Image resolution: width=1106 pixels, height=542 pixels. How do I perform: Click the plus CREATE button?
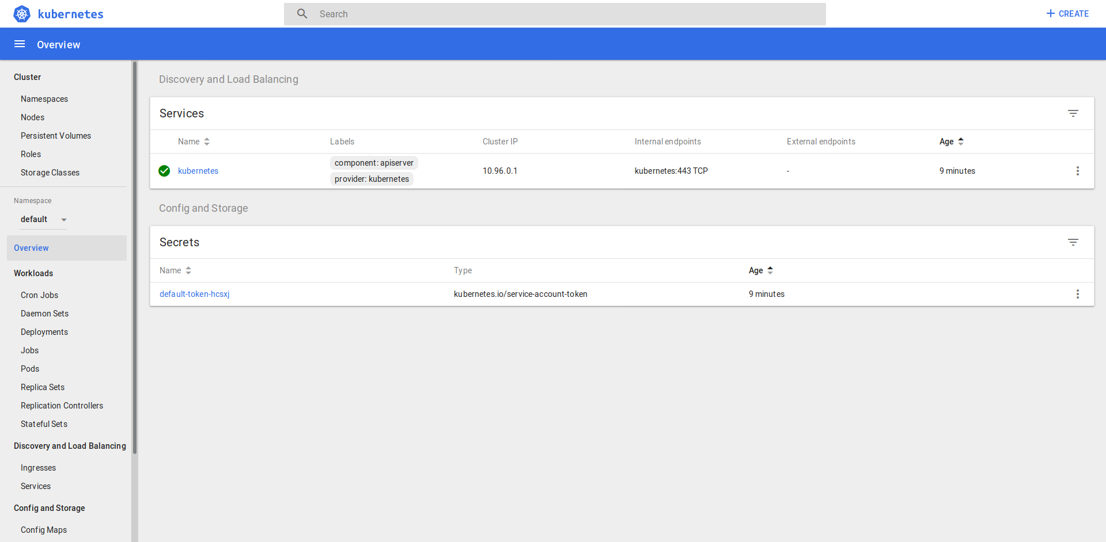(x=1067, y=14)
